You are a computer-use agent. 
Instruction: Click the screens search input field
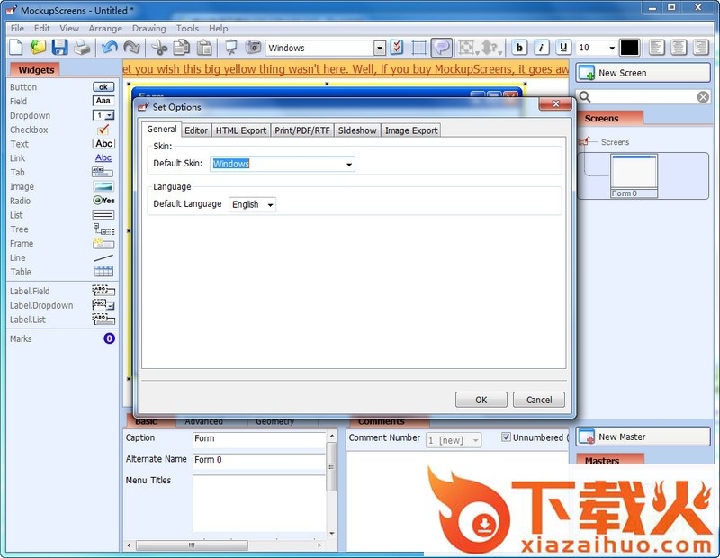(643, 97)
